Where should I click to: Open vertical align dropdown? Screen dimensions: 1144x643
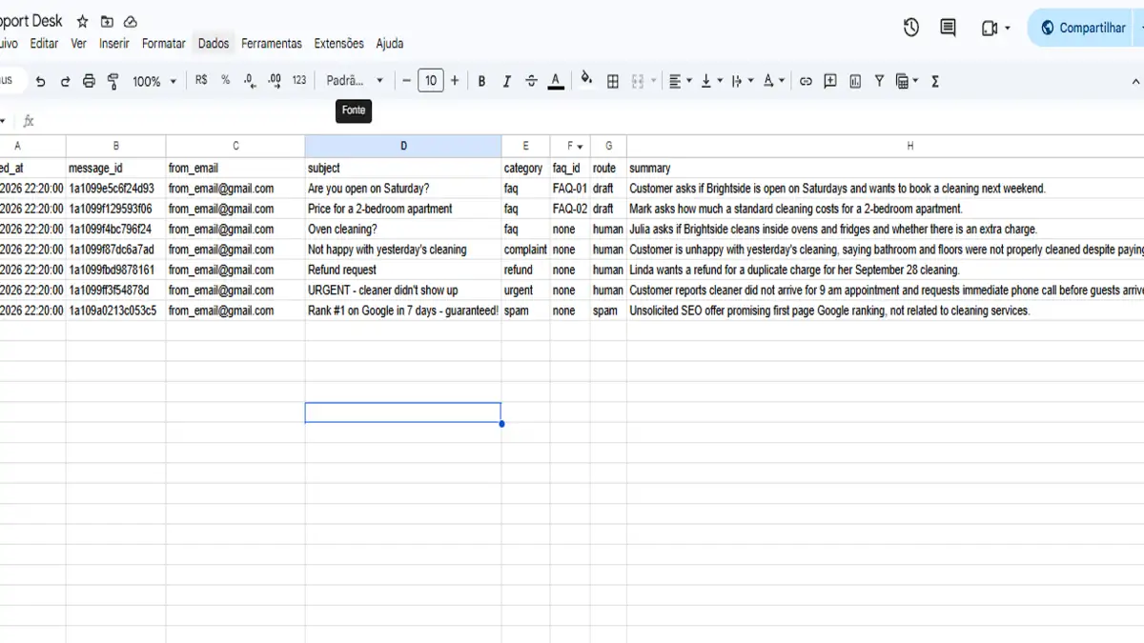pos(711,81)
